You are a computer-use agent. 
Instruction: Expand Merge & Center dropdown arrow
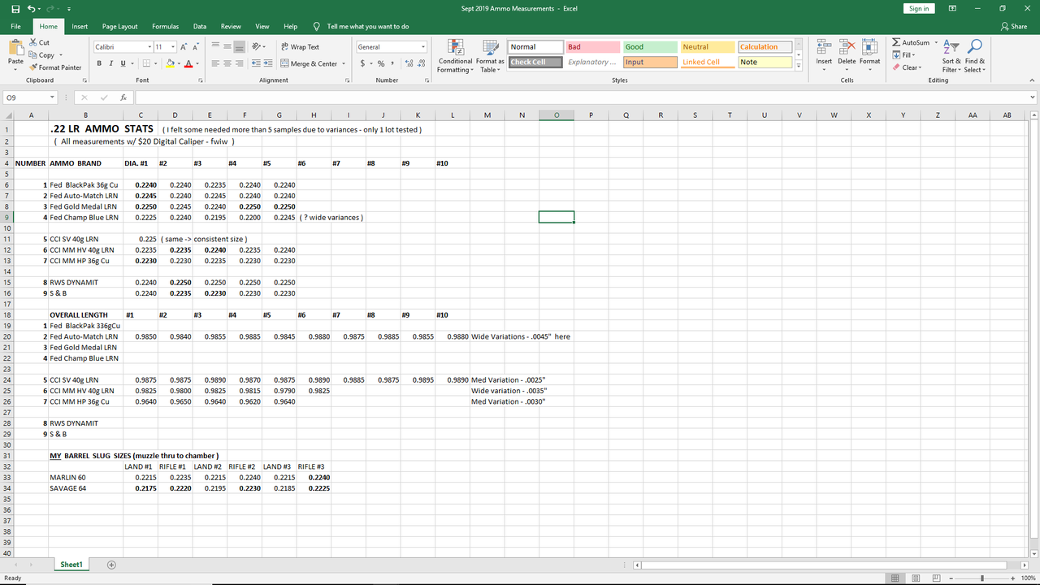[x=343, y=63]
